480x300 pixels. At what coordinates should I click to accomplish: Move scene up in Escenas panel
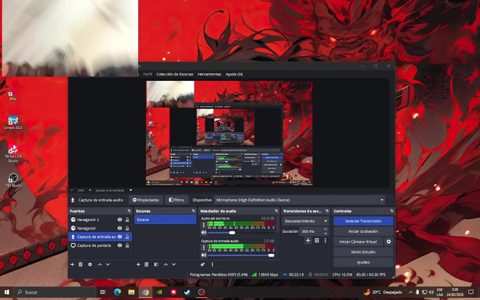(165, 265)
